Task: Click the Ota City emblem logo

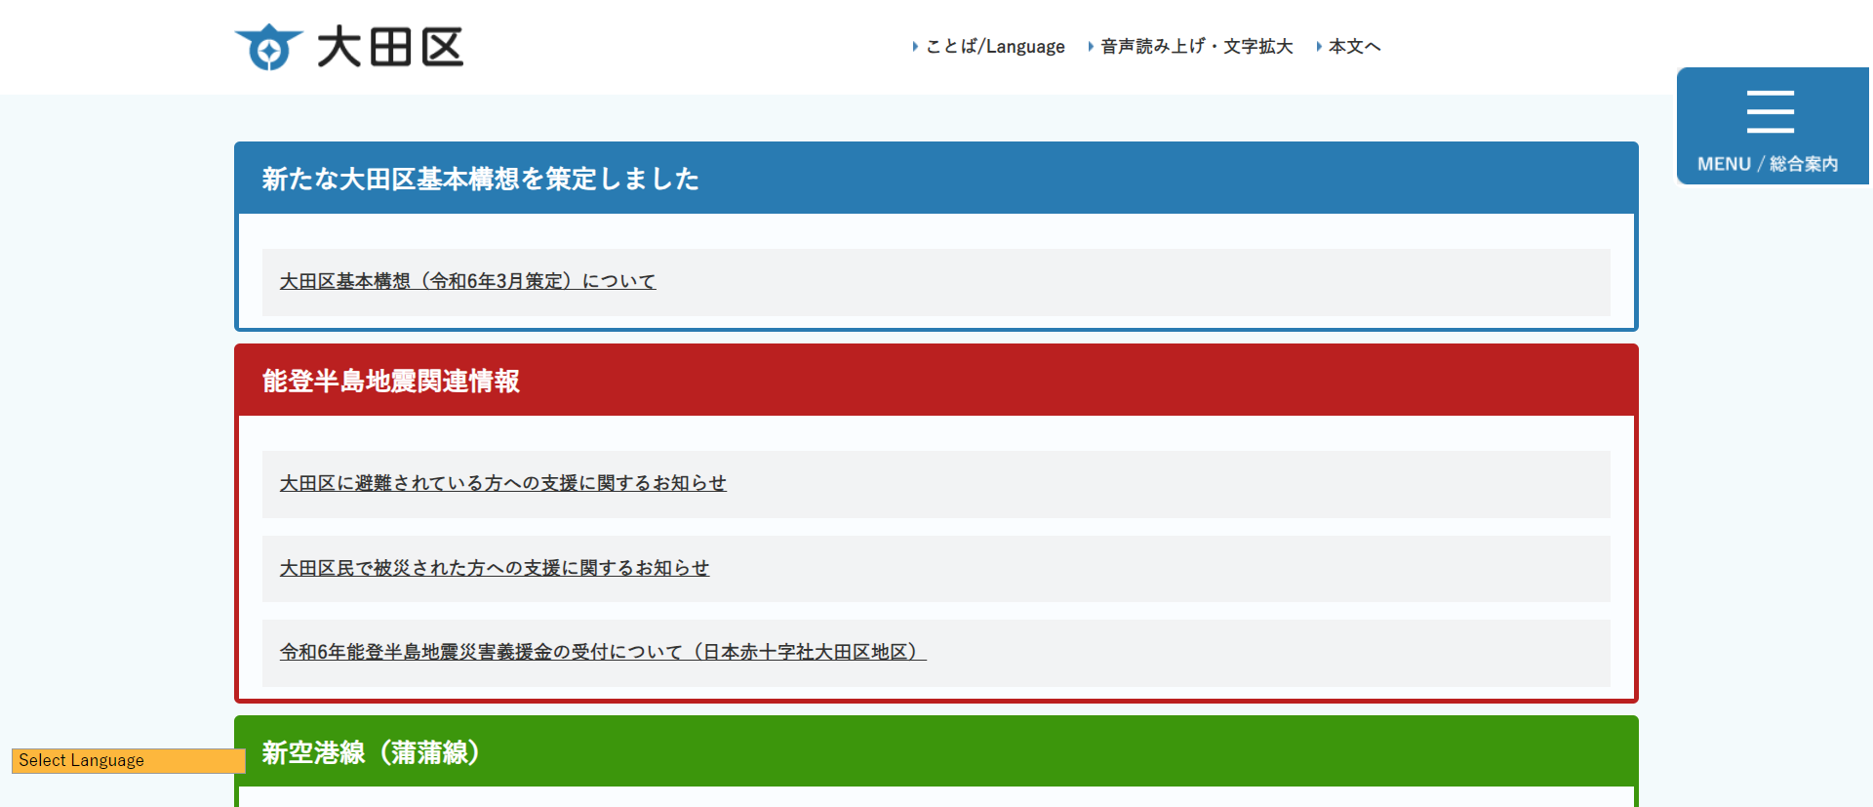Action: click(x=268, y=47)
